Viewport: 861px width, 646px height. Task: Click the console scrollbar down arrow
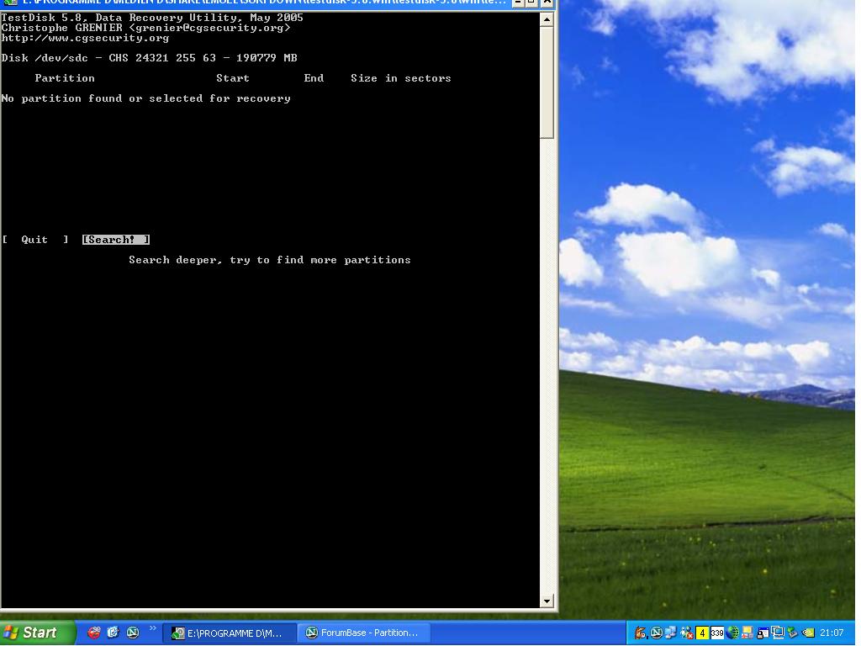point(547,601)
